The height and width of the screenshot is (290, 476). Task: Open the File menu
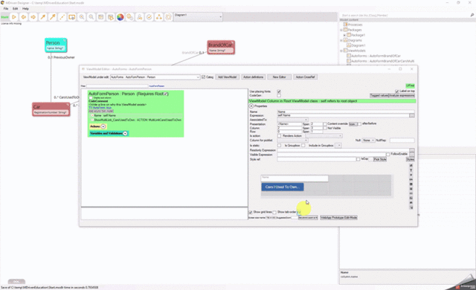tap(6, 8)
